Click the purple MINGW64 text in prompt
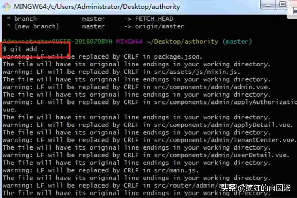Screen dimensions: 297x198 (129, 42)
